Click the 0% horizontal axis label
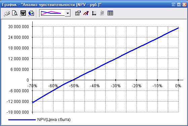Viewport: 188px width, 126px height. [178, 86]
